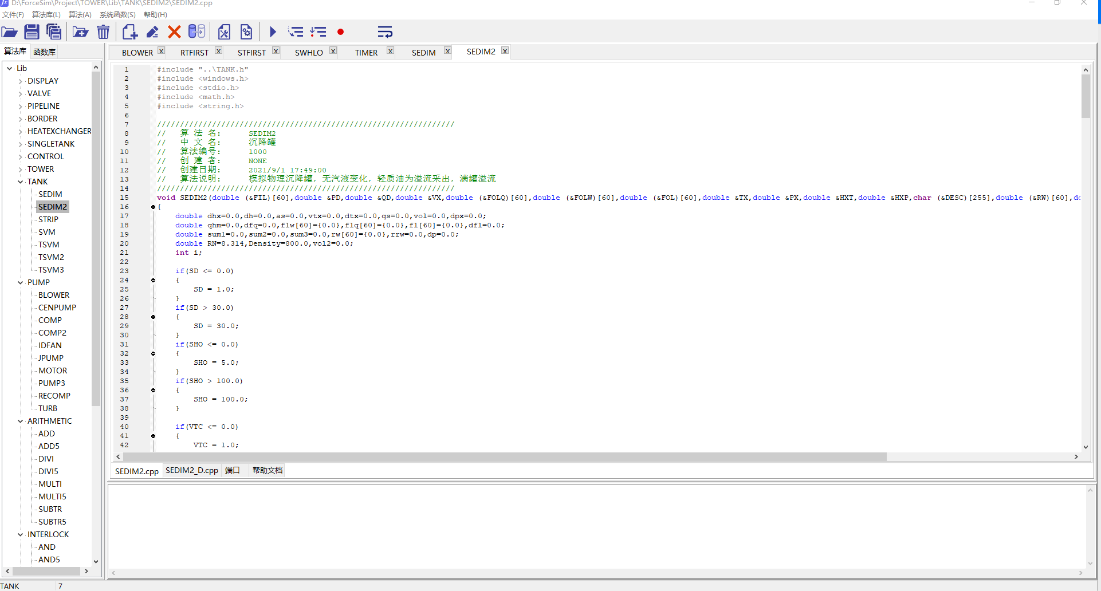This screenshot has width=1101, height=591.
Task: Click the red X delete icon
Action: tap(174, 32)
